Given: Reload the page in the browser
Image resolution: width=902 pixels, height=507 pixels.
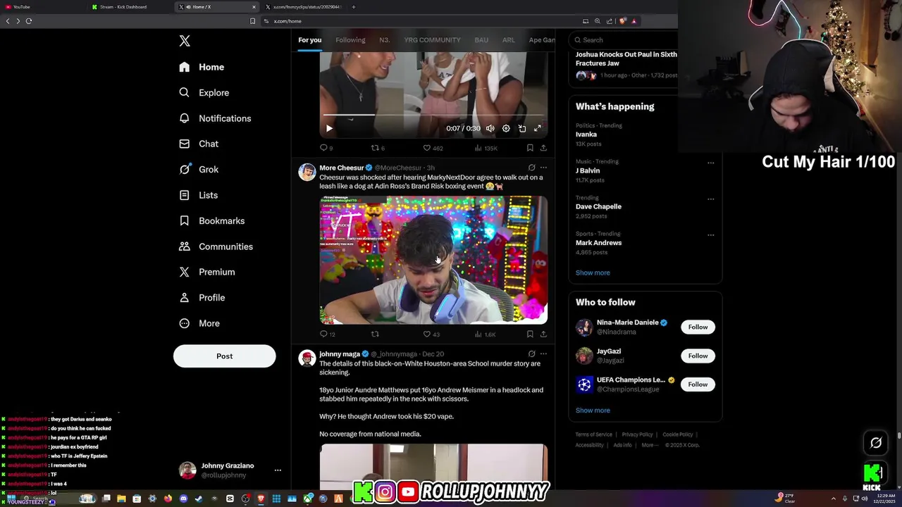Looking at the screenshot, I should [x=29, y=21].
